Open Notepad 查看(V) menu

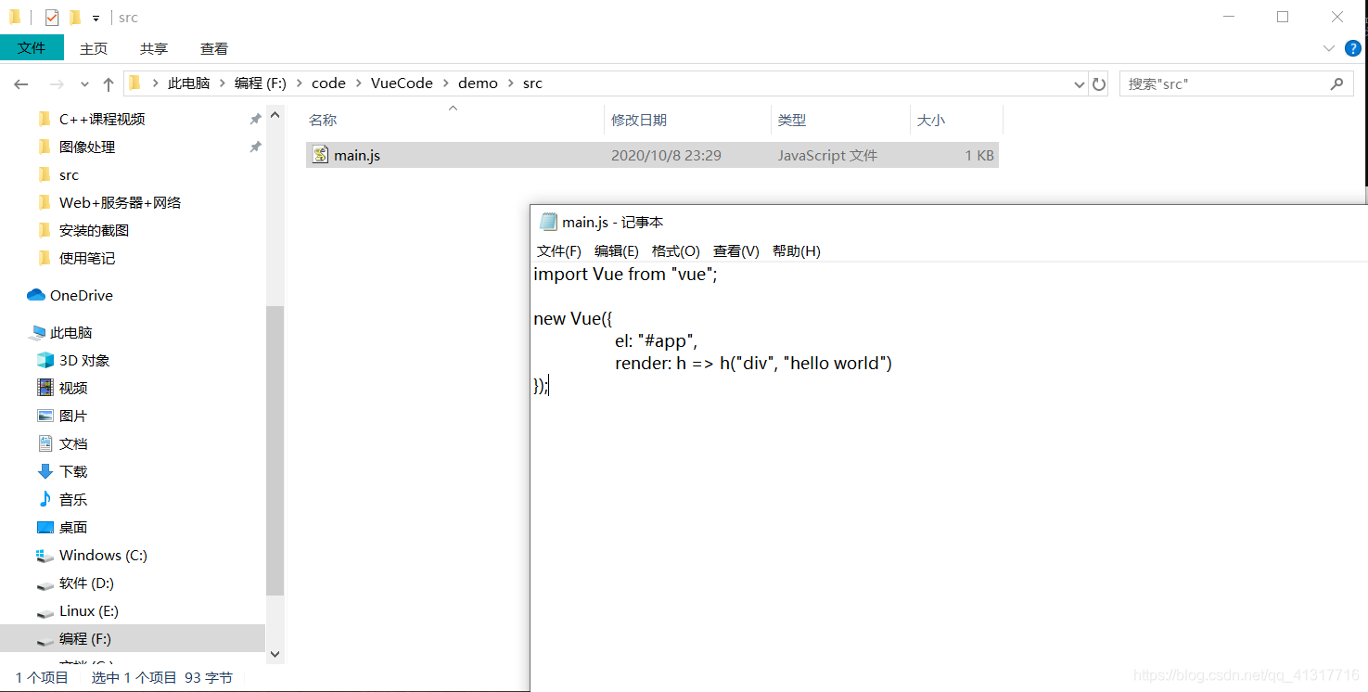(736, 251)
